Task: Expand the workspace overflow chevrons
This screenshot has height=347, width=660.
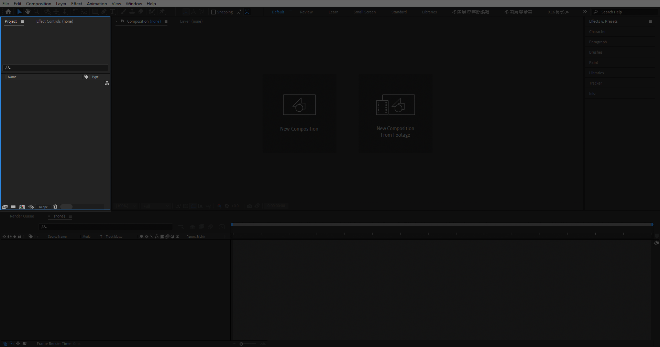Action: tap(585, 12)
